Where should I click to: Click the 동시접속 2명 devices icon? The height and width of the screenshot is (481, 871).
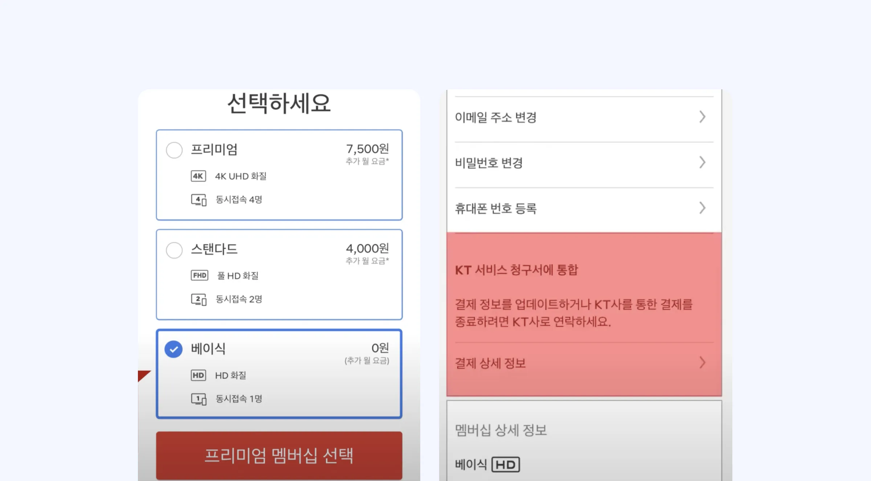[199, 300]
